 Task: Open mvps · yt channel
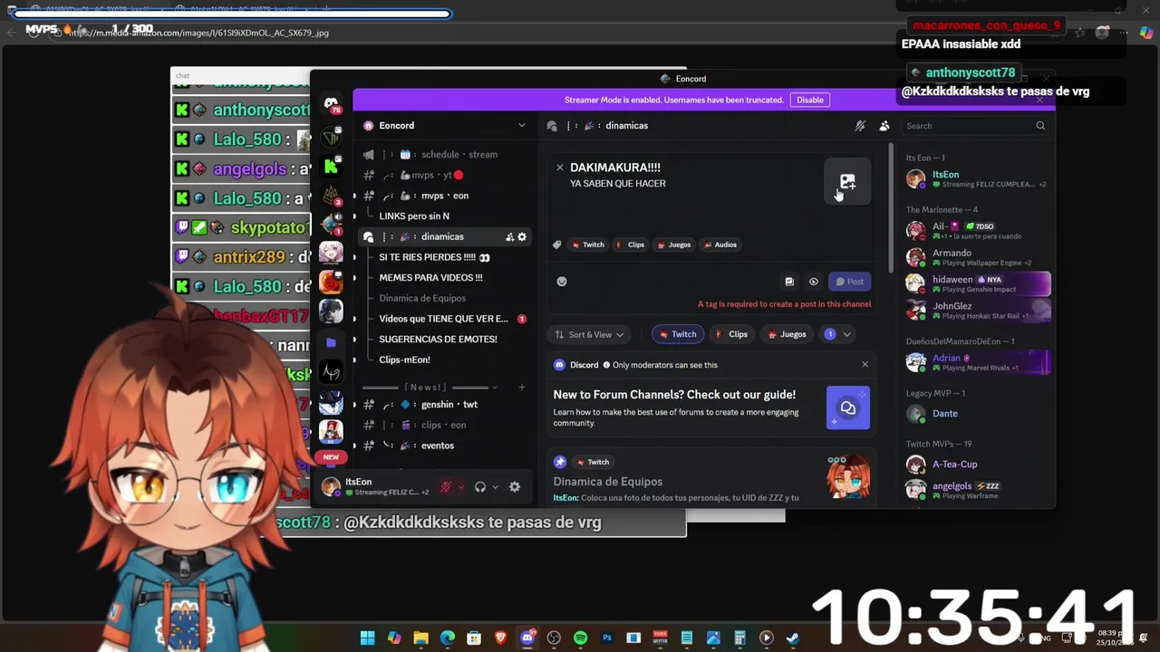tap(445, 175)
